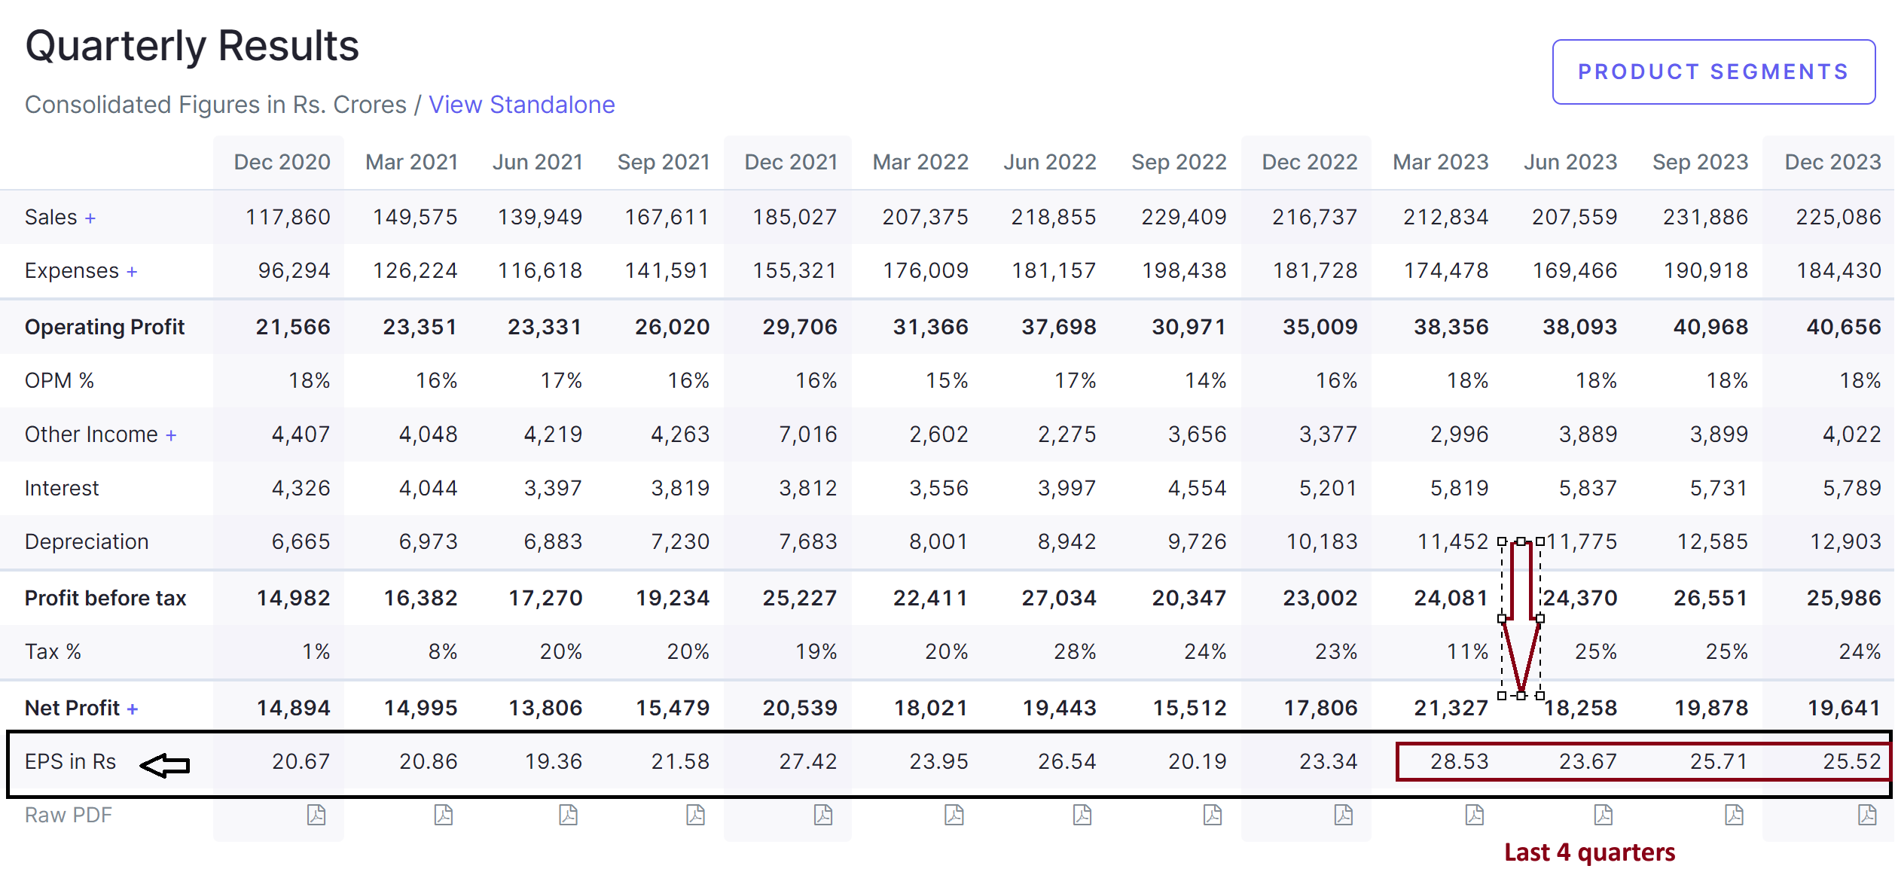Open the Jun 2021 raw PDF icon
The height and width of the screenshot is (875, 1895).
(569, 815)
